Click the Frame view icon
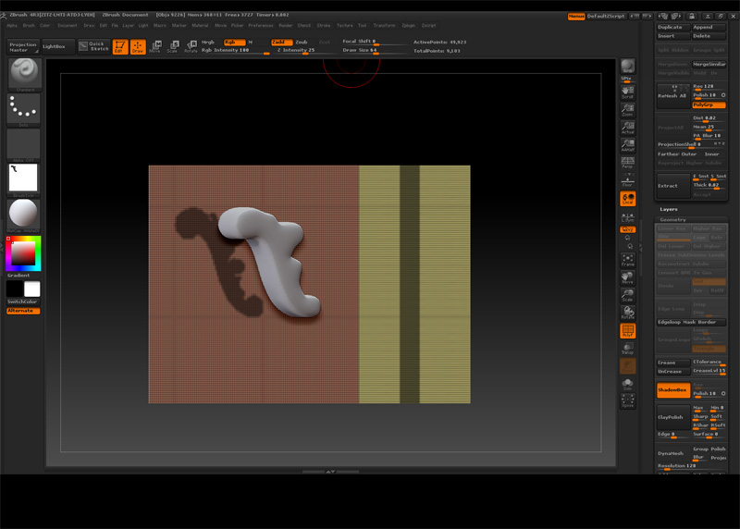Screen dimensions: 740x529 click(628, 259)
